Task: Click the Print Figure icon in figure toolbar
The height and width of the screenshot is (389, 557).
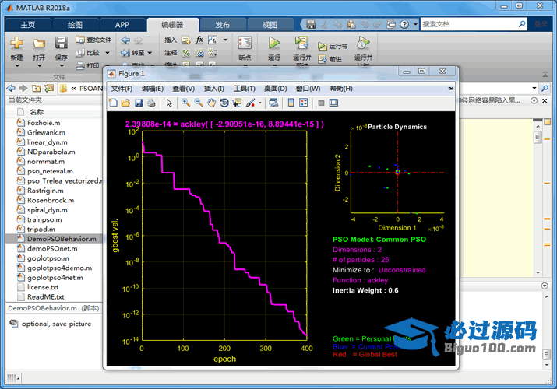Action: pos(151,103)
